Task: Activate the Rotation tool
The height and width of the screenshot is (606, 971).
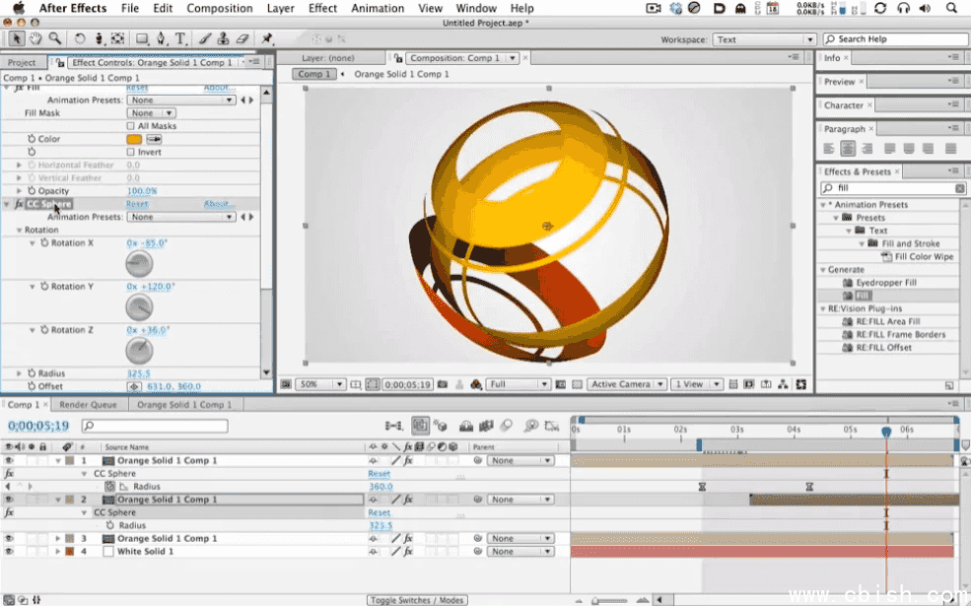Action: (80, 38)
